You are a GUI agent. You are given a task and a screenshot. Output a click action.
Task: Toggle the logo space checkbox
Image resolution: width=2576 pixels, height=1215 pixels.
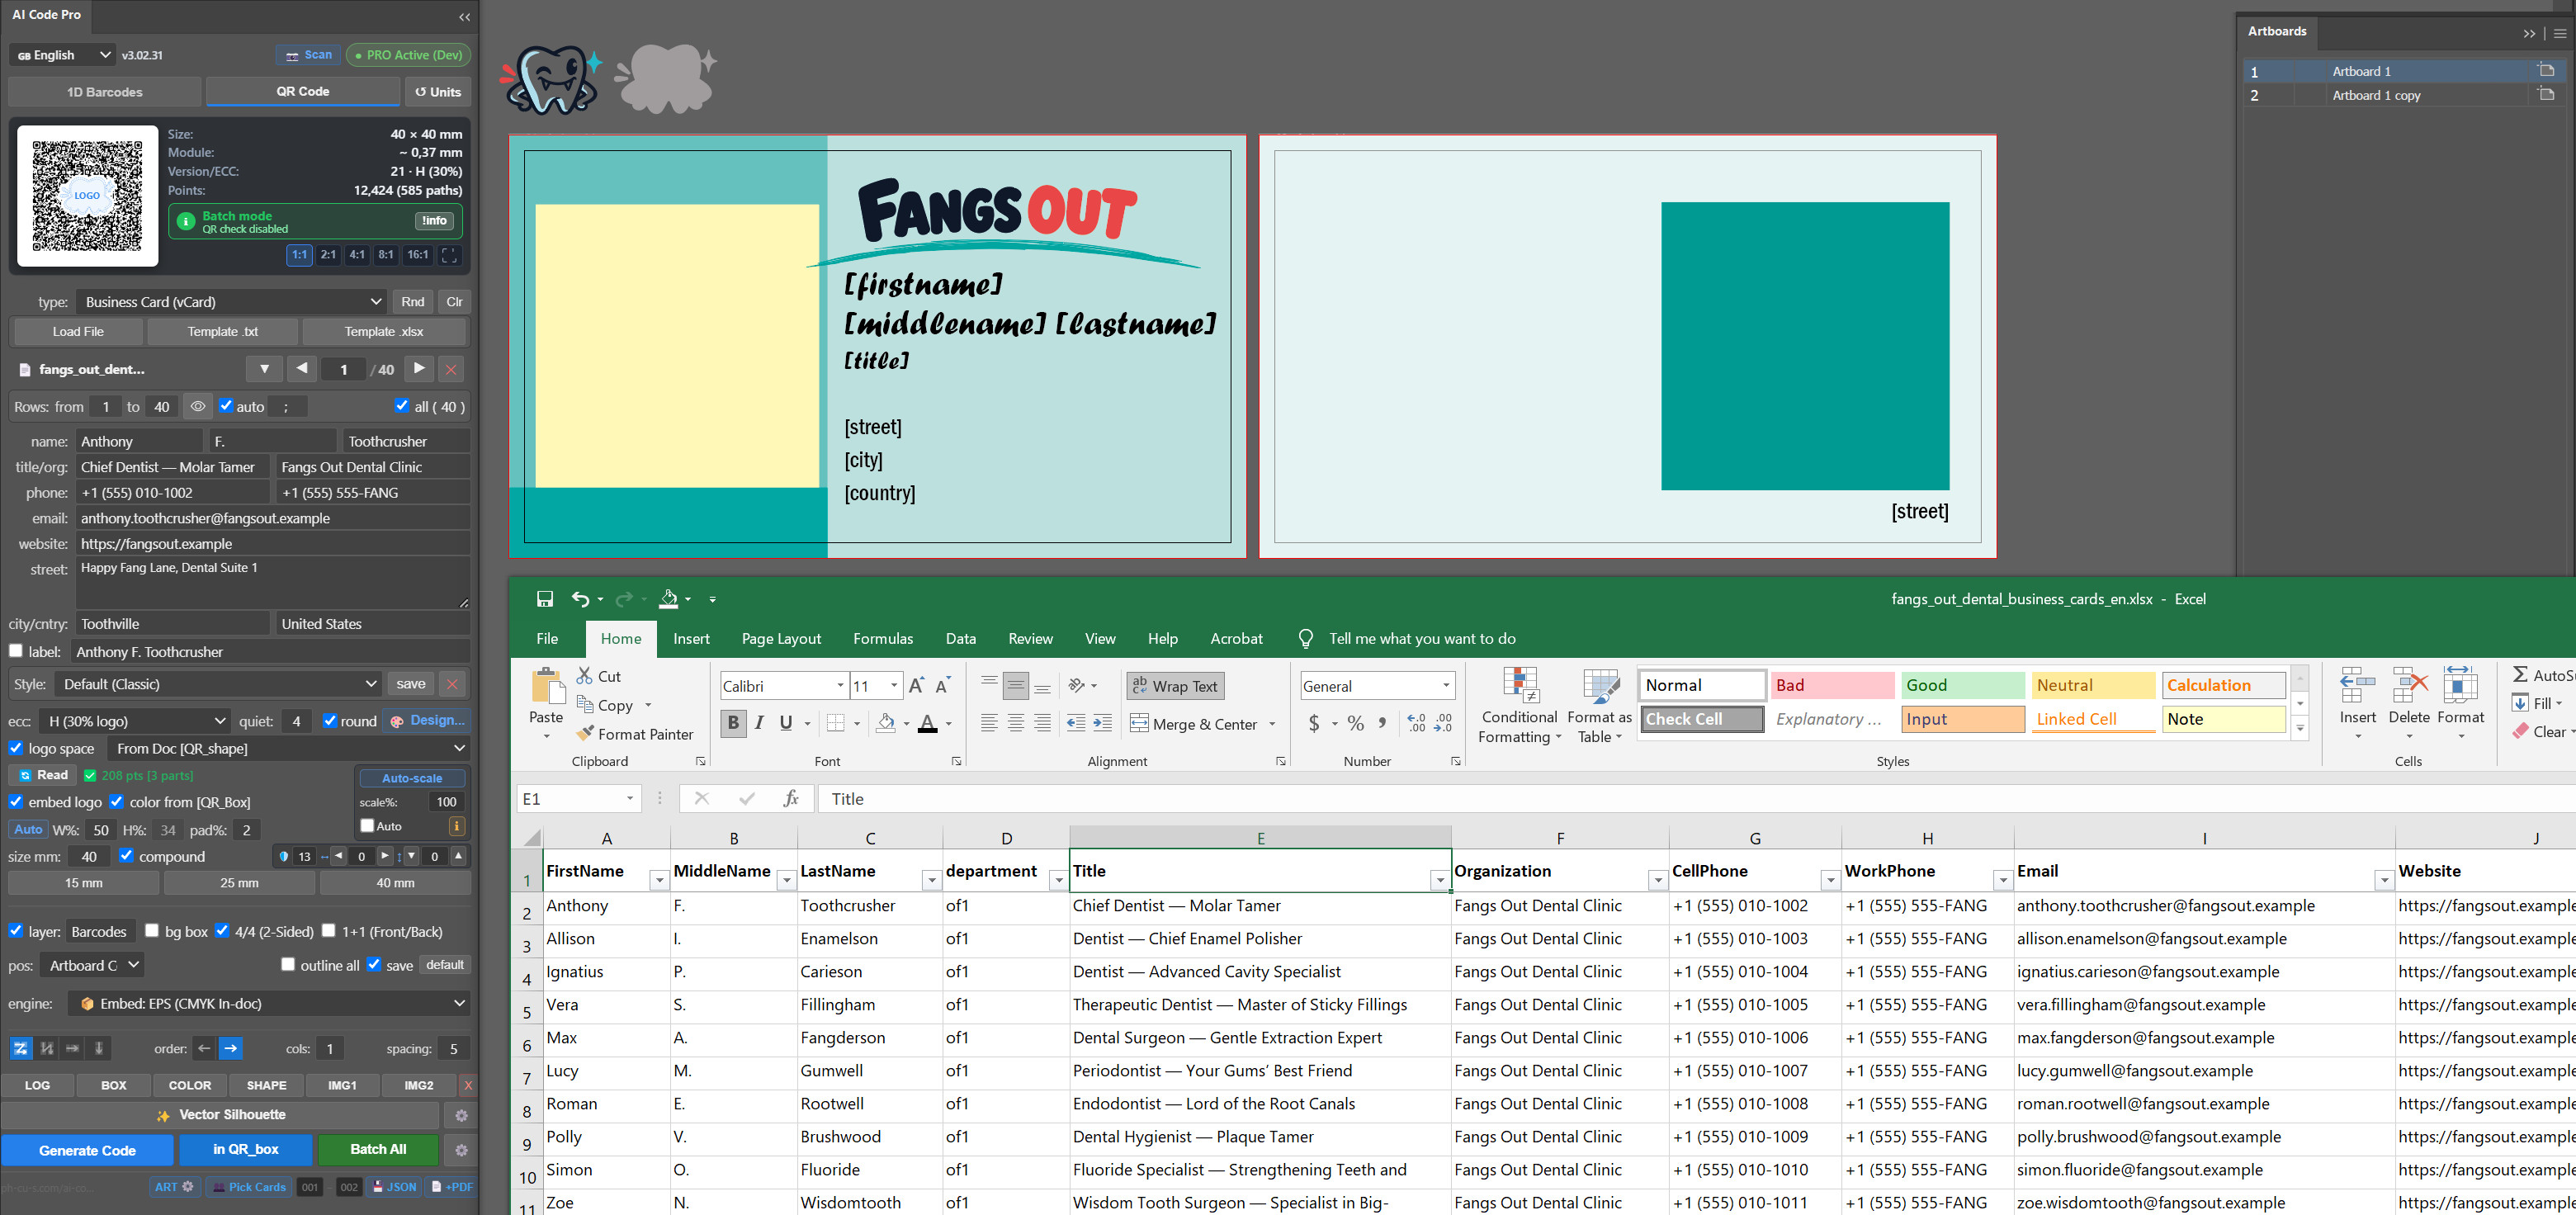pos(16,748)
